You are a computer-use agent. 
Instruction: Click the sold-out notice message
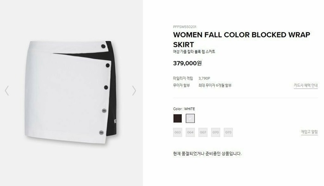click(x=207, y=154)
